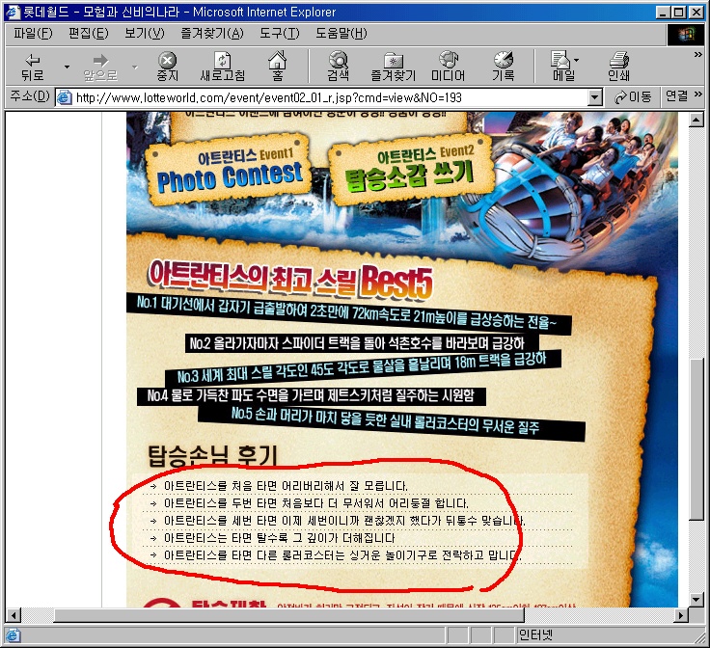Viewport: 710px width, 648px height.
Task: Stop loading with the 중지 icon
Action: [x=167, y=67]
